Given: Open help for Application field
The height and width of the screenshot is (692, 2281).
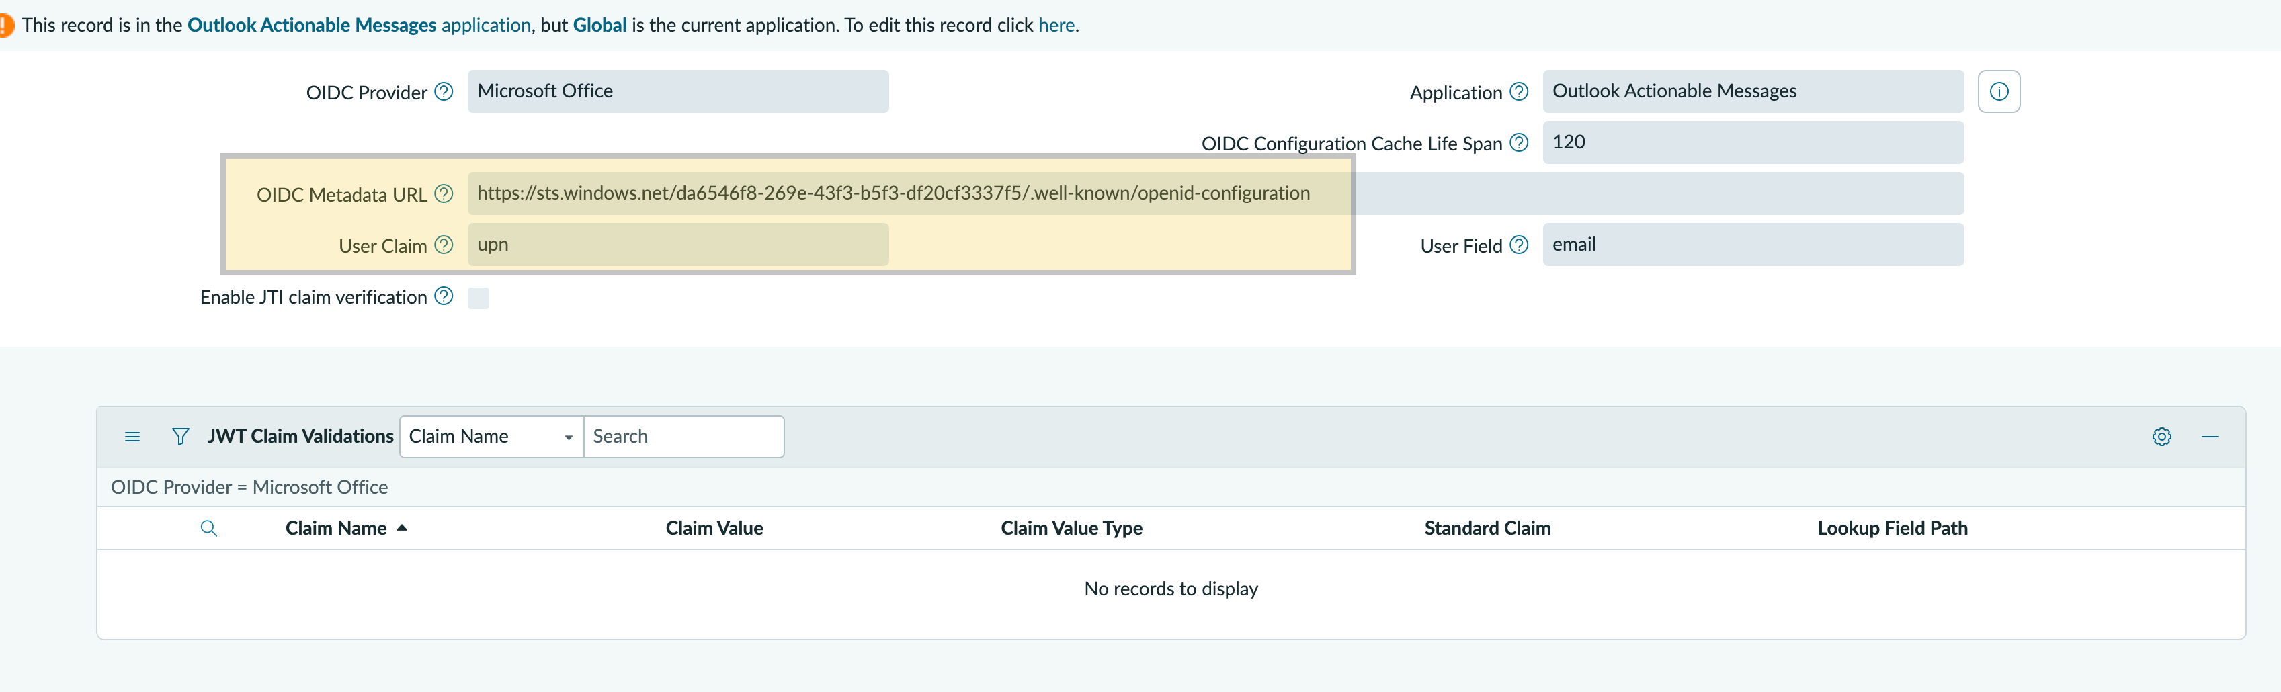Looking at the screenshot, I should pos(1519,91).
